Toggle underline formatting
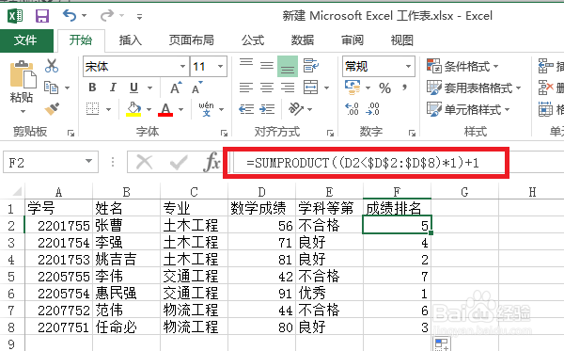This screenshot has height=351, width=564. click(133, 88)
